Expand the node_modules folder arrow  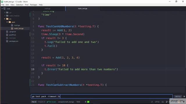point(5,16)
